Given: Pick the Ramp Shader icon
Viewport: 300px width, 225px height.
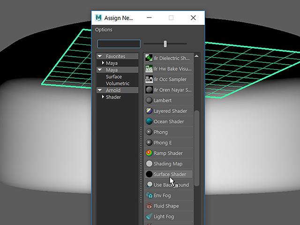Looking at the screenshot, I should click(x=149, y=153).
